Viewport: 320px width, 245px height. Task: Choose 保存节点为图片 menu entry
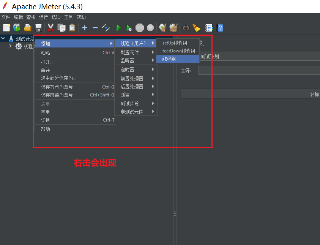point(75,87)
